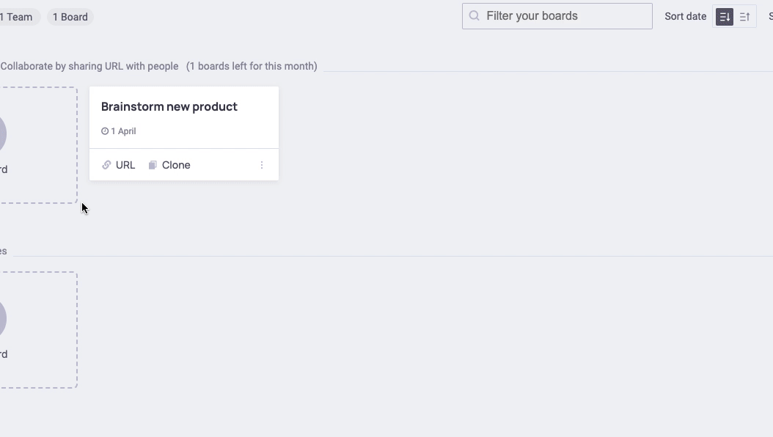Focus the Filter your boards field

(x=565, y=16)
